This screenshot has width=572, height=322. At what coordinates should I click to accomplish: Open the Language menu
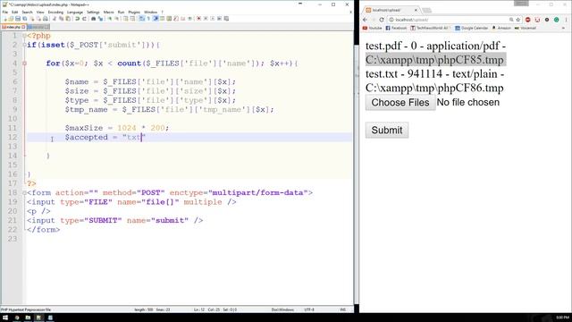(75, 12)
